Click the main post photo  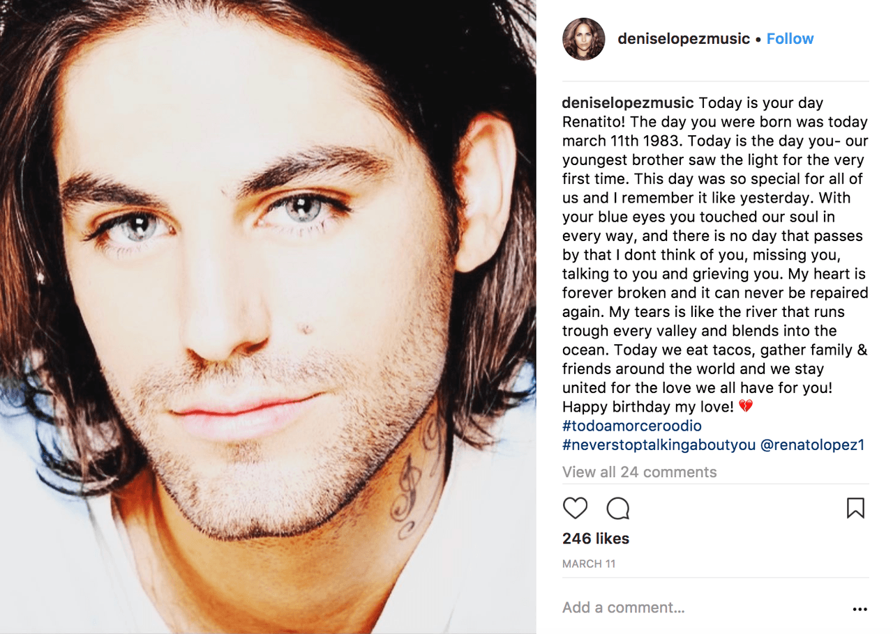(x=268, y=317)
